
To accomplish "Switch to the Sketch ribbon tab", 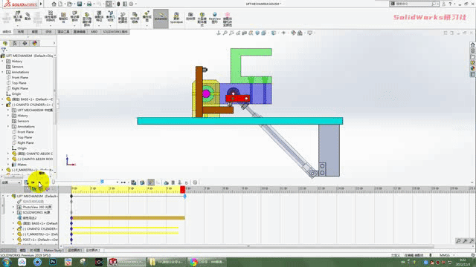I will pos(35,32).
